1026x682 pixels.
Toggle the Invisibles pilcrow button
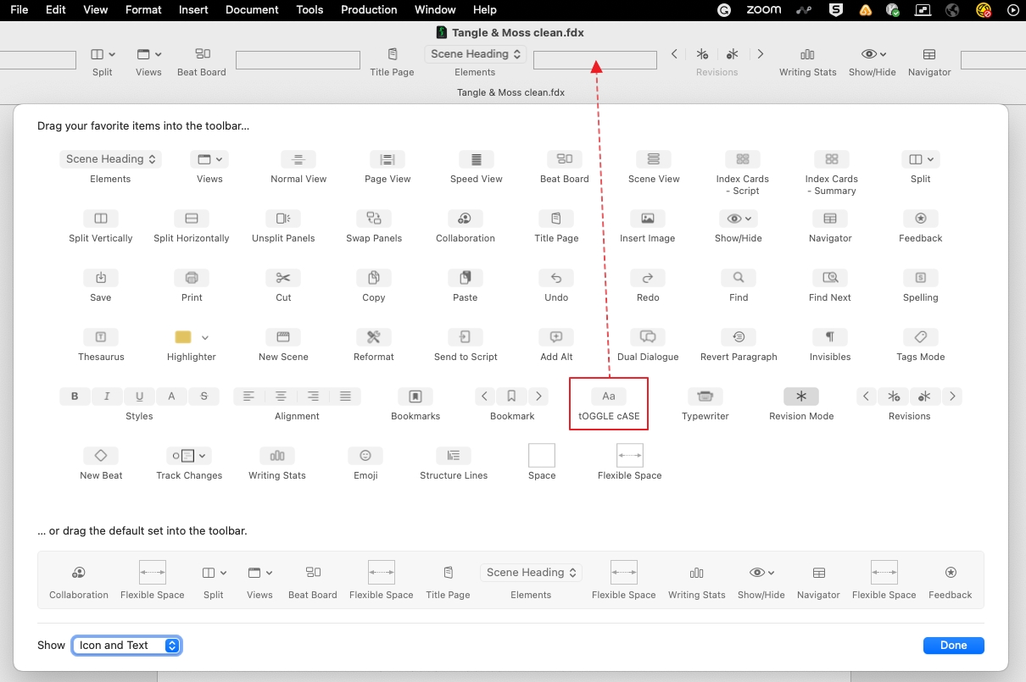[x=830, y=337]
